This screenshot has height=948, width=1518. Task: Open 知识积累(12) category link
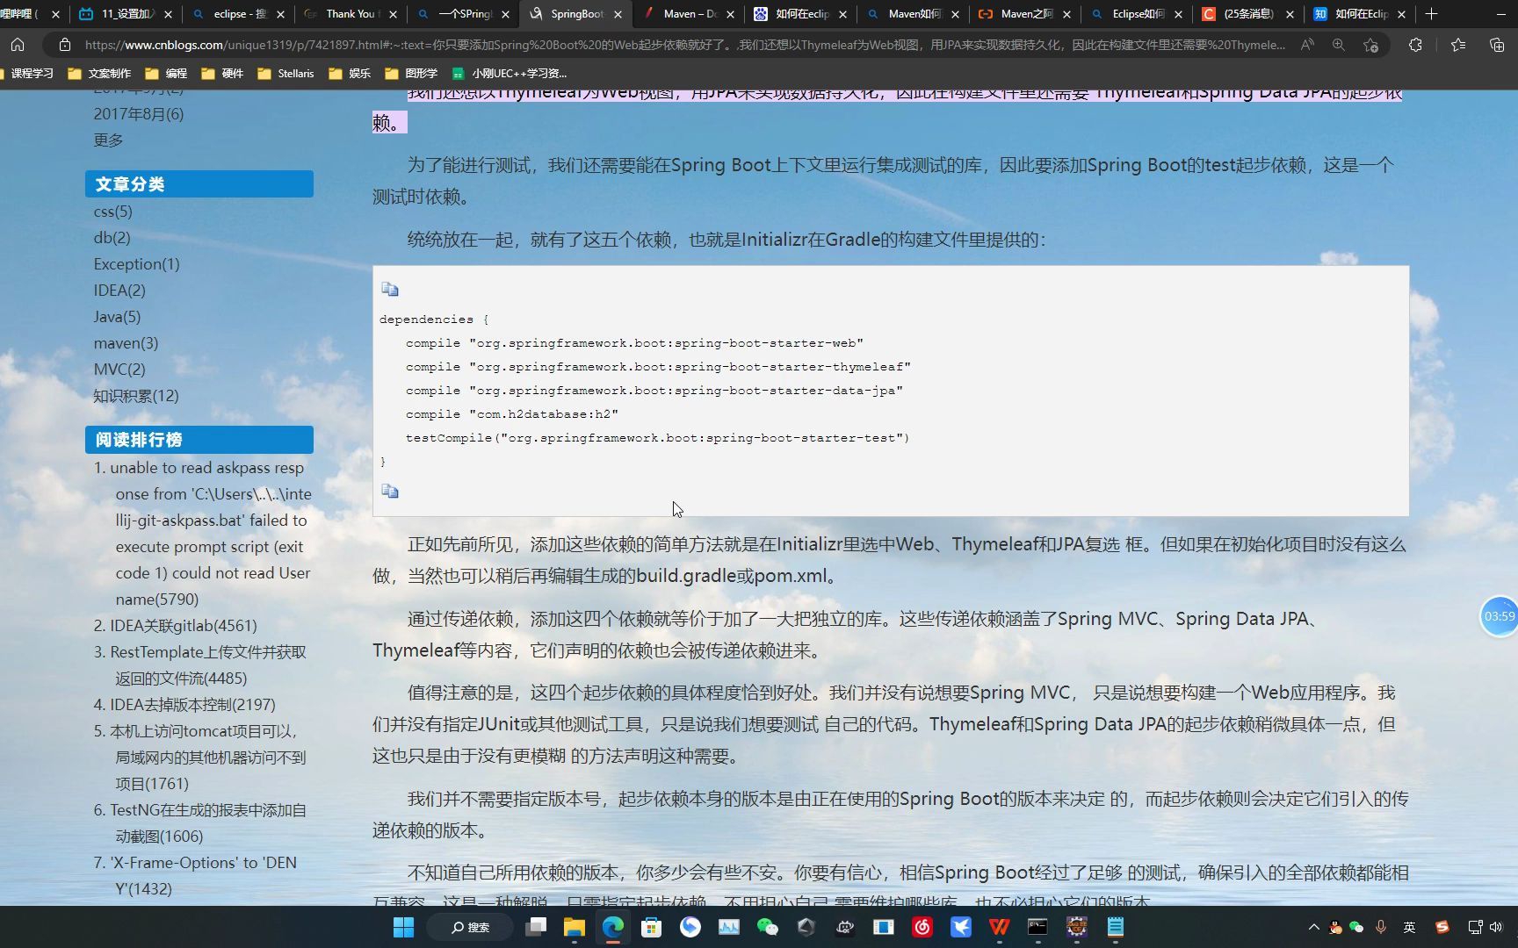[136, 396]
